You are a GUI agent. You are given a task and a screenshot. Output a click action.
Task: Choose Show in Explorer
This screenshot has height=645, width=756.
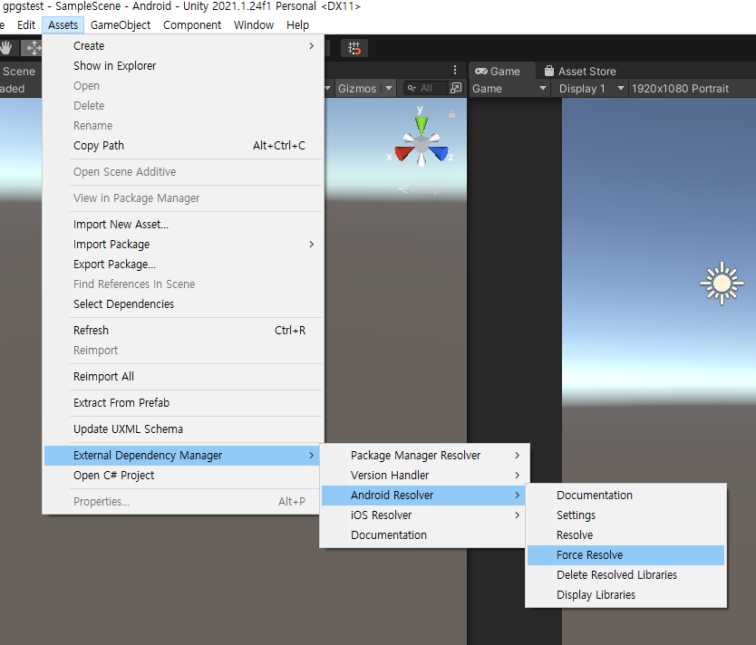[183, 65]
